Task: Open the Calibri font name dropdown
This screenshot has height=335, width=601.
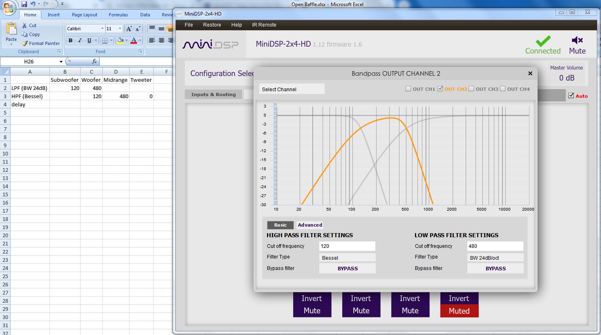Action: tap(102, 29)
